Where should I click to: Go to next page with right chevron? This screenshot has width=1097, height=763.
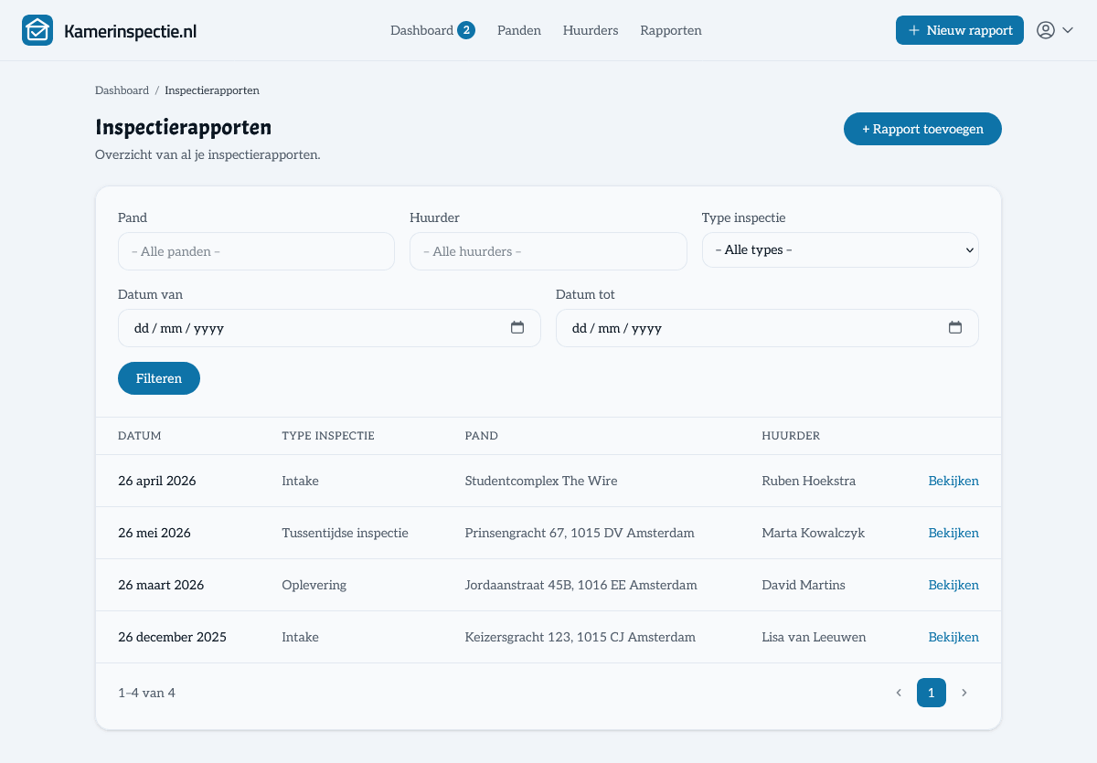(964, 693)
